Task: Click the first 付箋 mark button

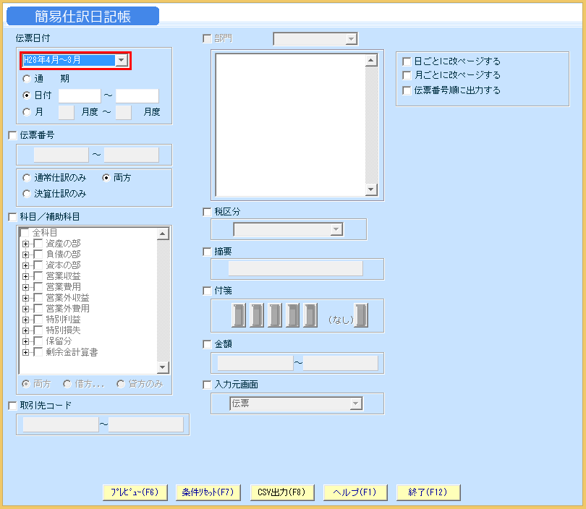Action: point(239,315)
